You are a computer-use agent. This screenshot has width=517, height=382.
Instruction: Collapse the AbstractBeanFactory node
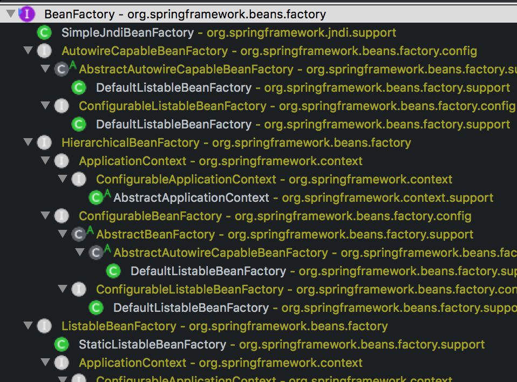pos(63,234)
